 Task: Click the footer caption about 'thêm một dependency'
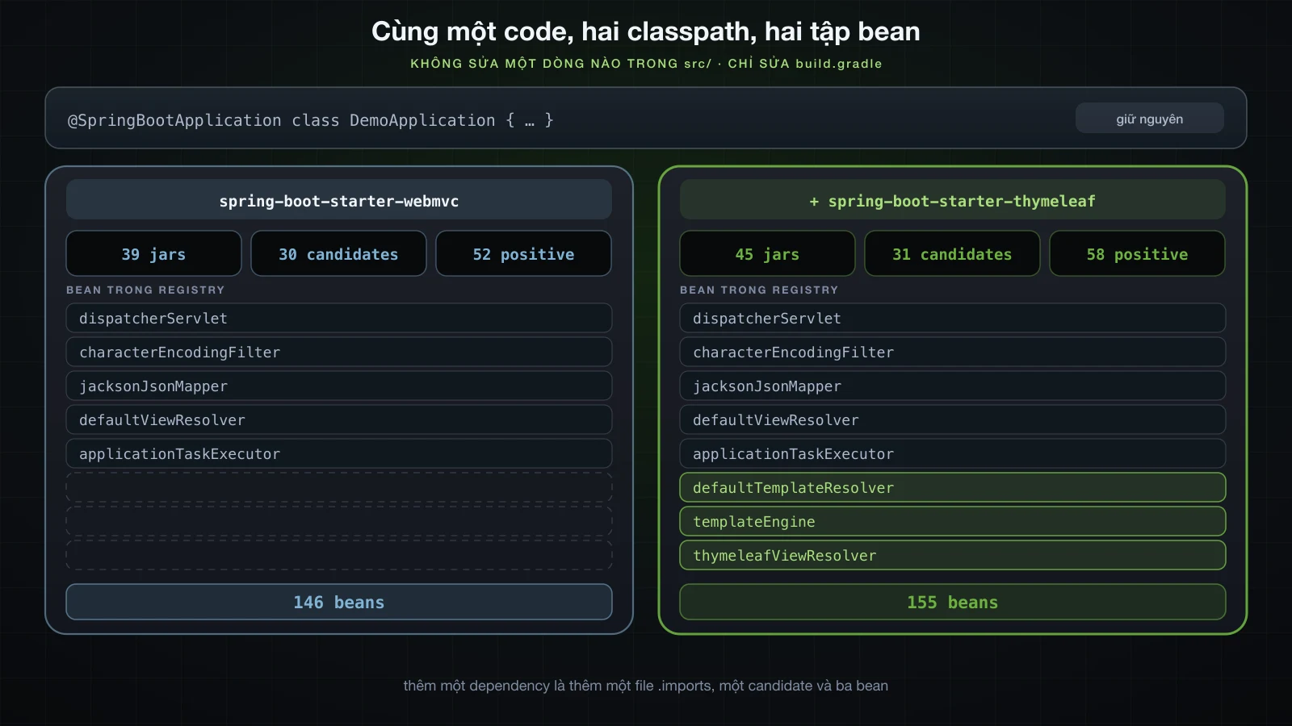click(646, 686)
